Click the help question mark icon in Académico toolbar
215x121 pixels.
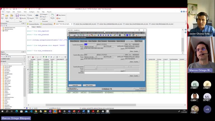click(117, 35)
